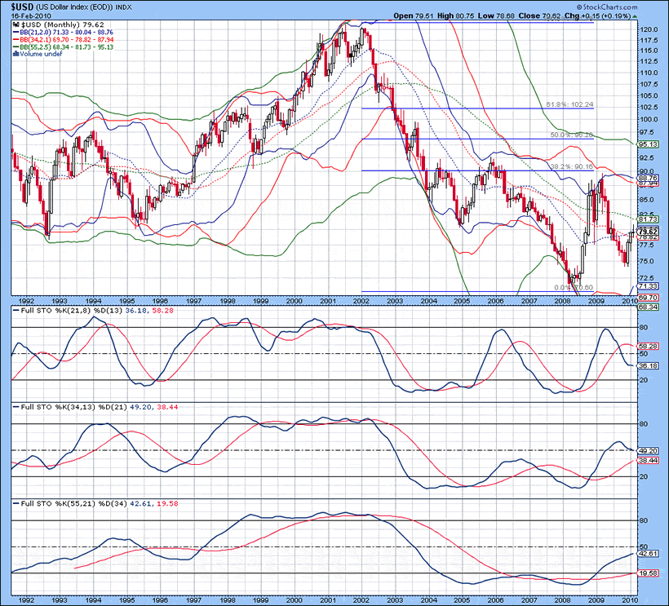Viewport: 669px width, 606px height.
Task: Select the 61.8%: 102.24 Fibonacci label
Action: (x=568, y=104)
